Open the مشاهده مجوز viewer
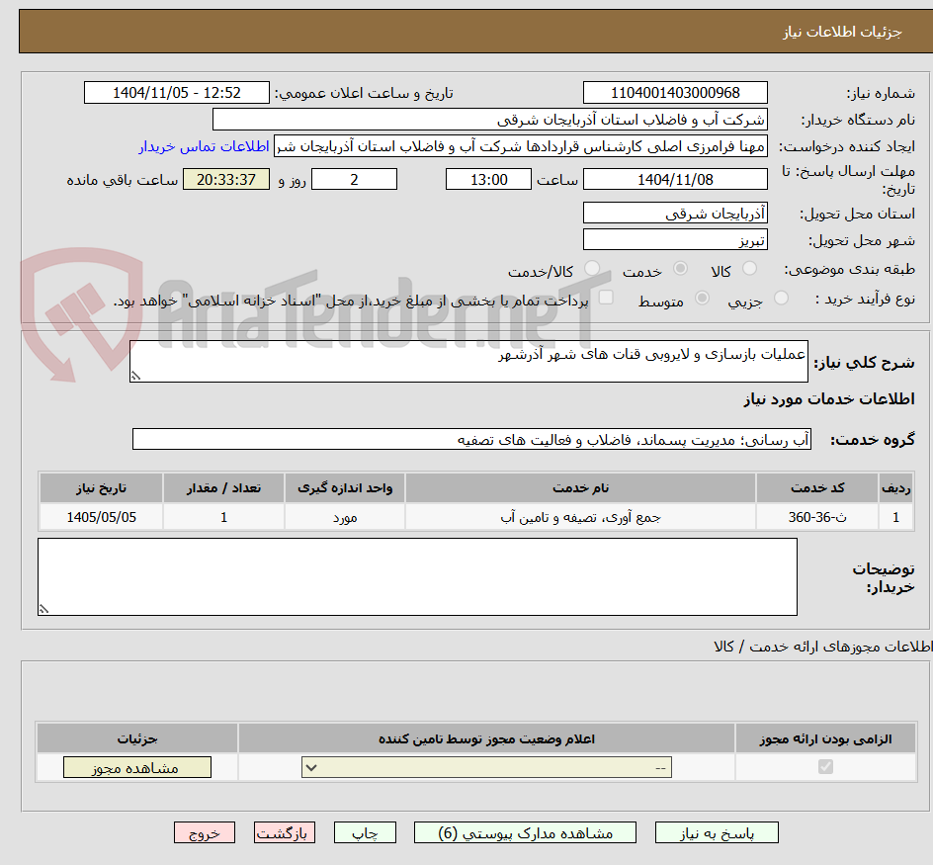 click(x=136, y=766)
